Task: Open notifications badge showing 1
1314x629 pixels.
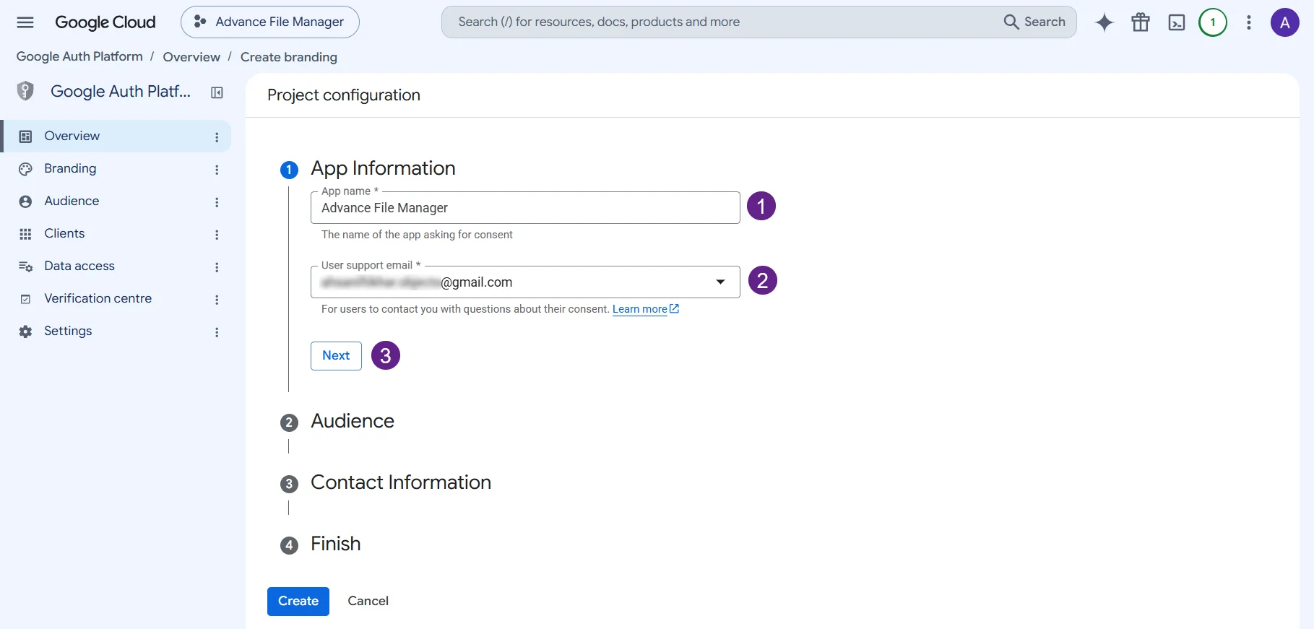Action: pyautogui.click(x=1213, y=22)
